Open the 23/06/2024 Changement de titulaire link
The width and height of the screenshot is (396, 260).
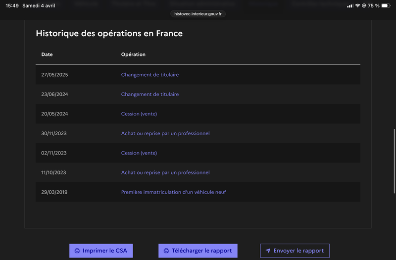point(150,94)
